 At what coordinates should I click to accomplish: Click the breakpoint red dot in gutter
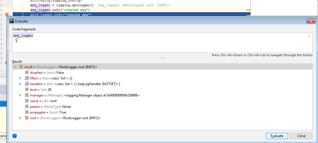tap(7, 14)
